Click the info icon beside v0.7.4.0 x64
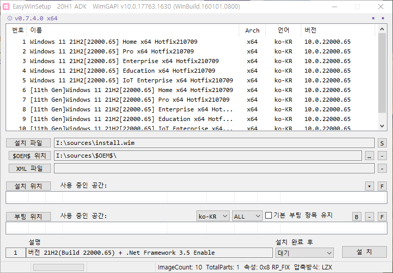 click(x=10, y=18)
